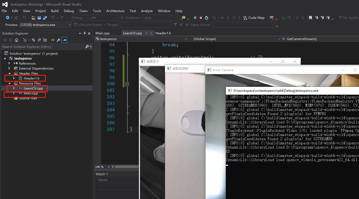The image size is (359, 199).
Task: Stop debugging with the red square
Action: click(201, 18)
